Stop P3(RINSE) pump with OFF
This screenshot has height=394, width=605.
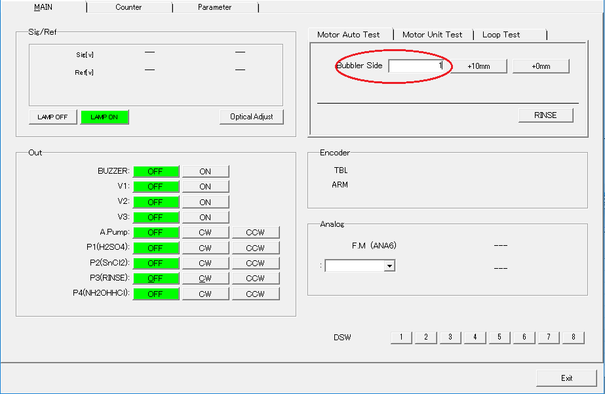155,278
